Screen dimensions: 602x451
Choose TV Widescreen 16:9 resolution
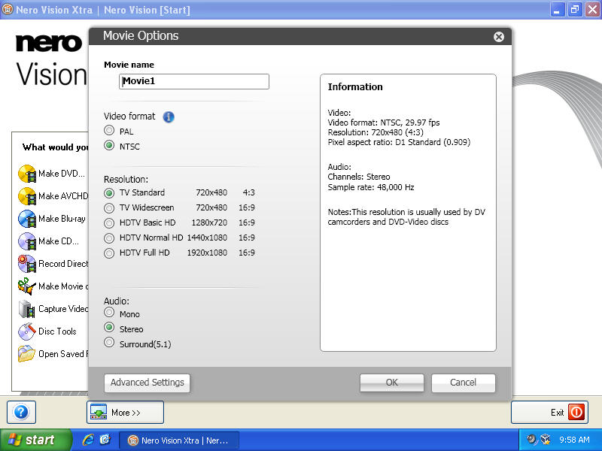coord(109,208)
